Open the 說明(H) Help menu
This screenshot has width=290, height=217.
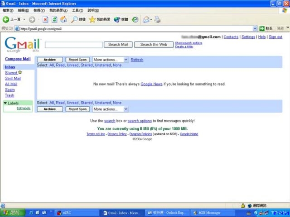[x=93, y=10]
